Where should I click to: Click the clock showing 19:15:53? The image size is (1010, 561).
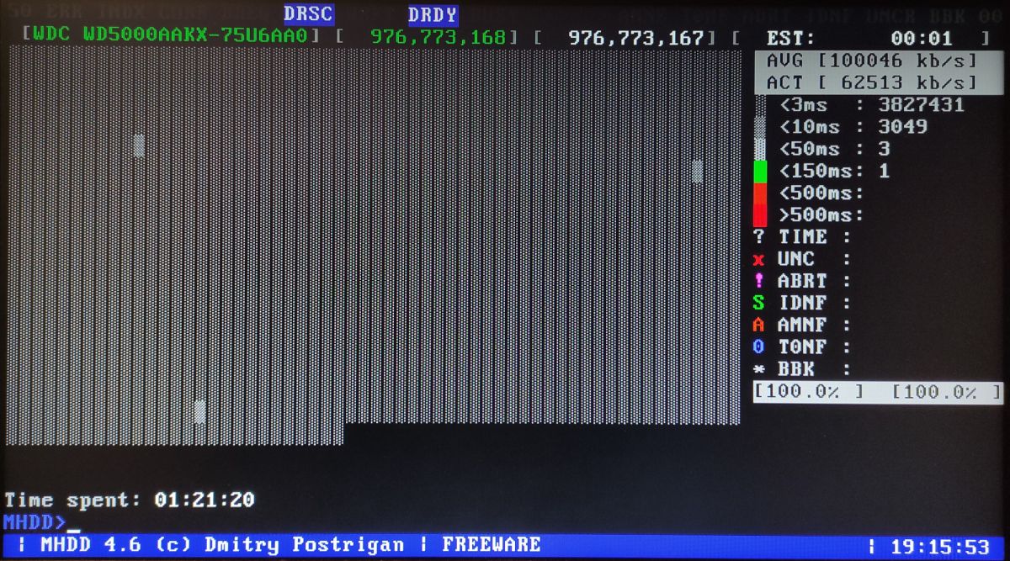coord(940,548)
